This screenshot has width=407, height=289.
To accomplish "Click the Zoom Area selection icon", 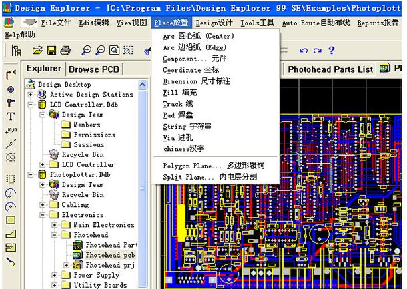I will 128,51.
